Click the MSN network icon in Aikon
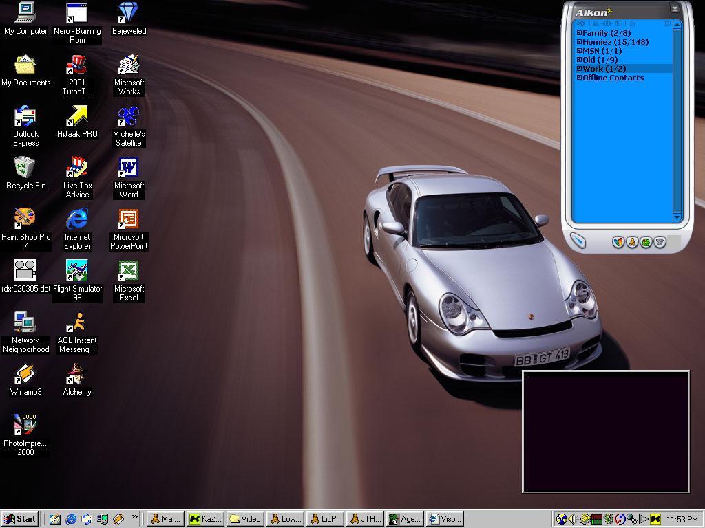The image size is (705, 528). tap(618, 242)
